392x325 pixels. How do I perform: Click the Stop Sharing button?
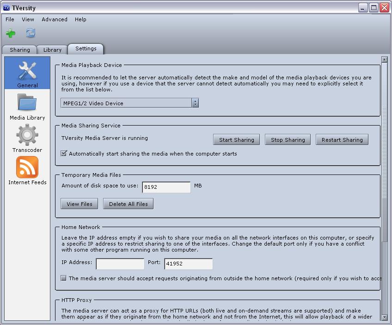coord(288,140)
